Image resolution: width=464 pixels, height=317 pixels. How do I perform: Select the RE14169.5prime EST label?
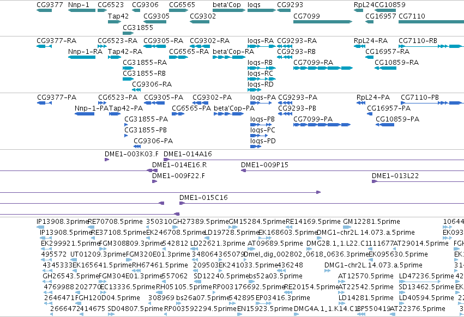click(313, 222)
